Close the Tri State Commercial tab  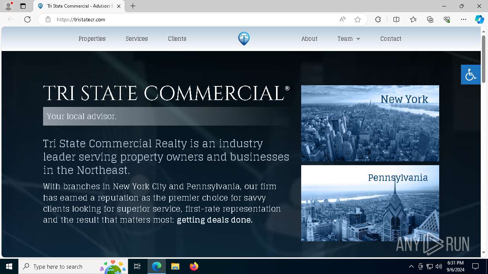click(119, 6)
